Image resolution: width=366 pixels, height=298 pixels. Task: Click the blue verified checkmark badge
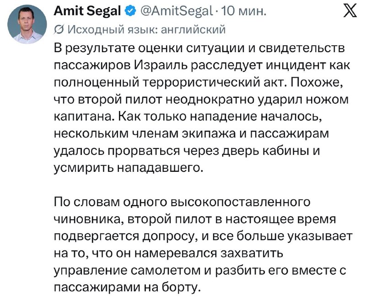point(131,11)
